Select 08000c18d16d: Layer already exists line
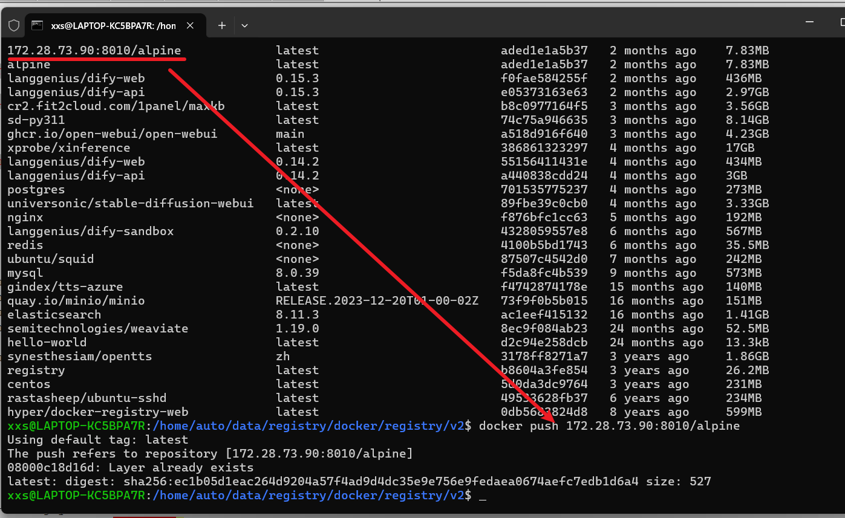845x518 pixels. click(x=130, y=468)
